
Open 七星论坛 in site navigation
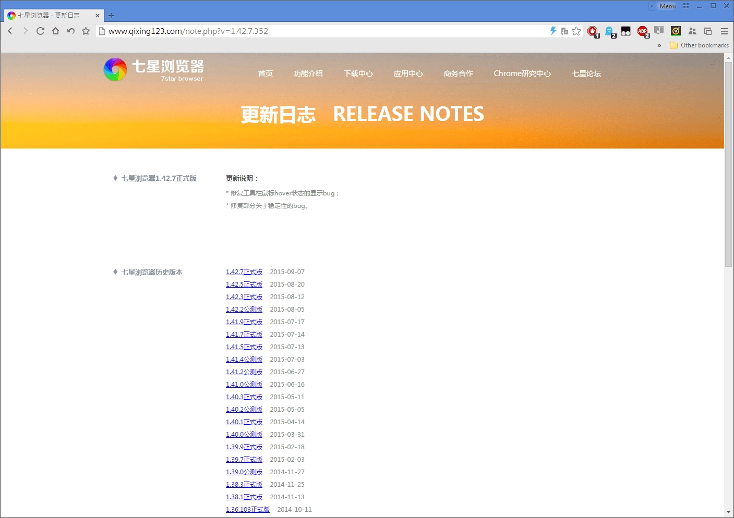click(586, 73)
